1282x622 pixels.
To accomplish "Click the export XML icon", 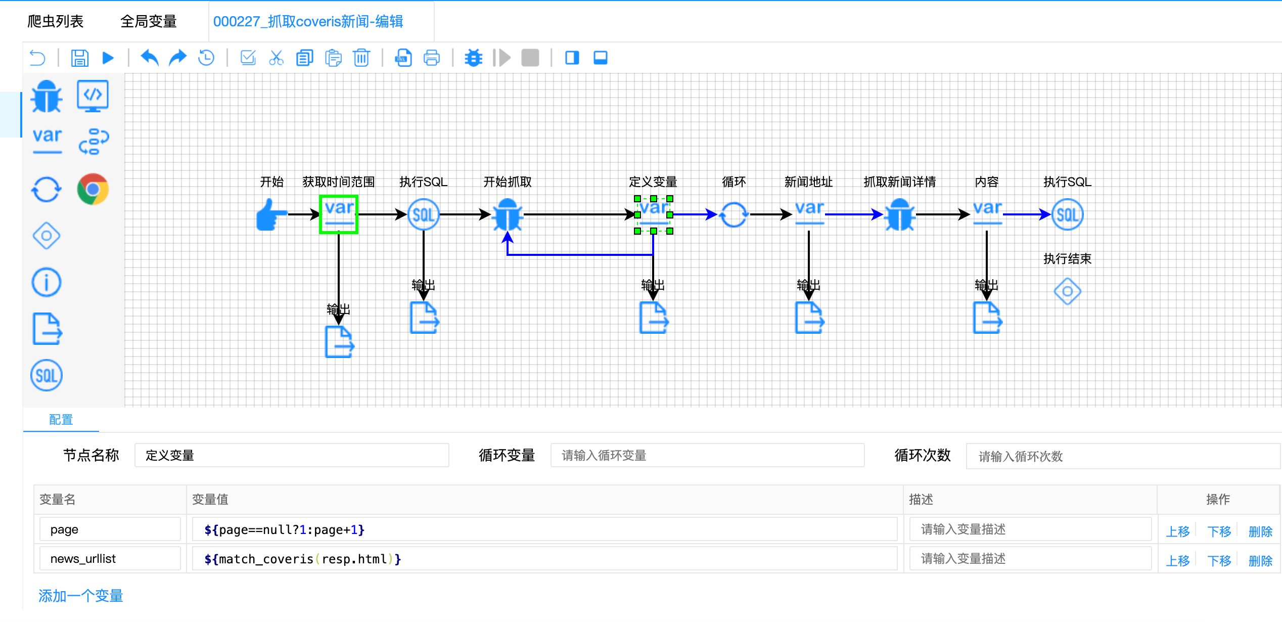I will click(403, 58).
